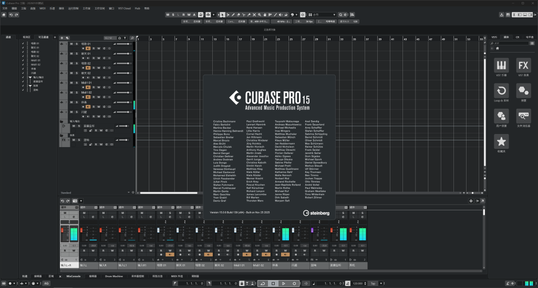Select the Zoom magnifier tool
Screen dimensions: 538x288
pos(260,15)
